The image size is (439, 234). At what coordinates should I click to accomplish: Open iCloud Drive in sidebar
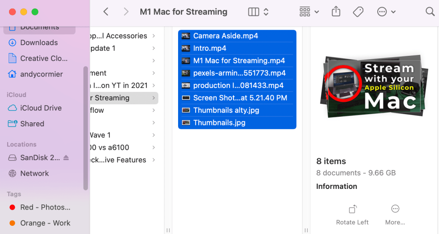click(41, 108)
